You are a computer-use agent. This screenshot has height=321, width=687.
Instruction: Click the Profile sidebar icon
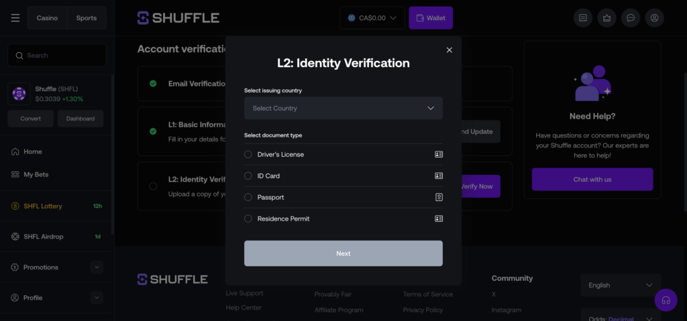click(x=15, y=298)
